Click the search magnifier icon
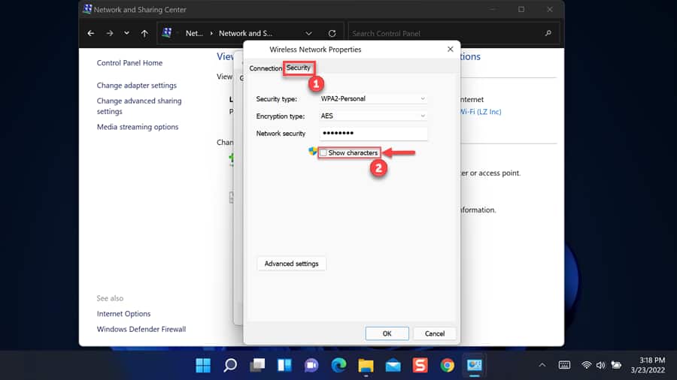The width and height of the screenshot is (677, 380). (x=548, y=33)
